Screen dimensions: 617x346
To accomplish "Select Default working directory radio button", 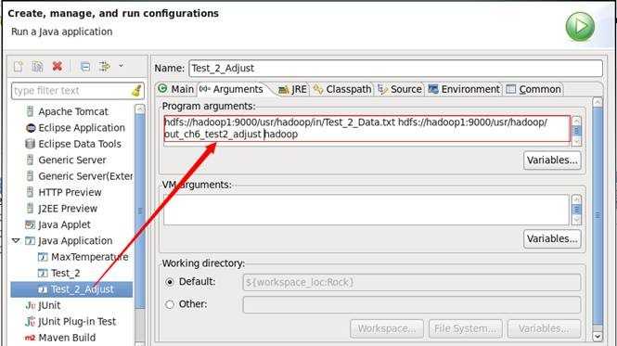I will pos(170,282).
